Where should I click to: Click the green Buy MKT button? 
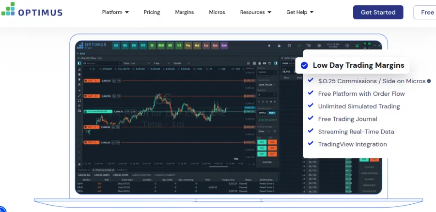pos(262,154)
